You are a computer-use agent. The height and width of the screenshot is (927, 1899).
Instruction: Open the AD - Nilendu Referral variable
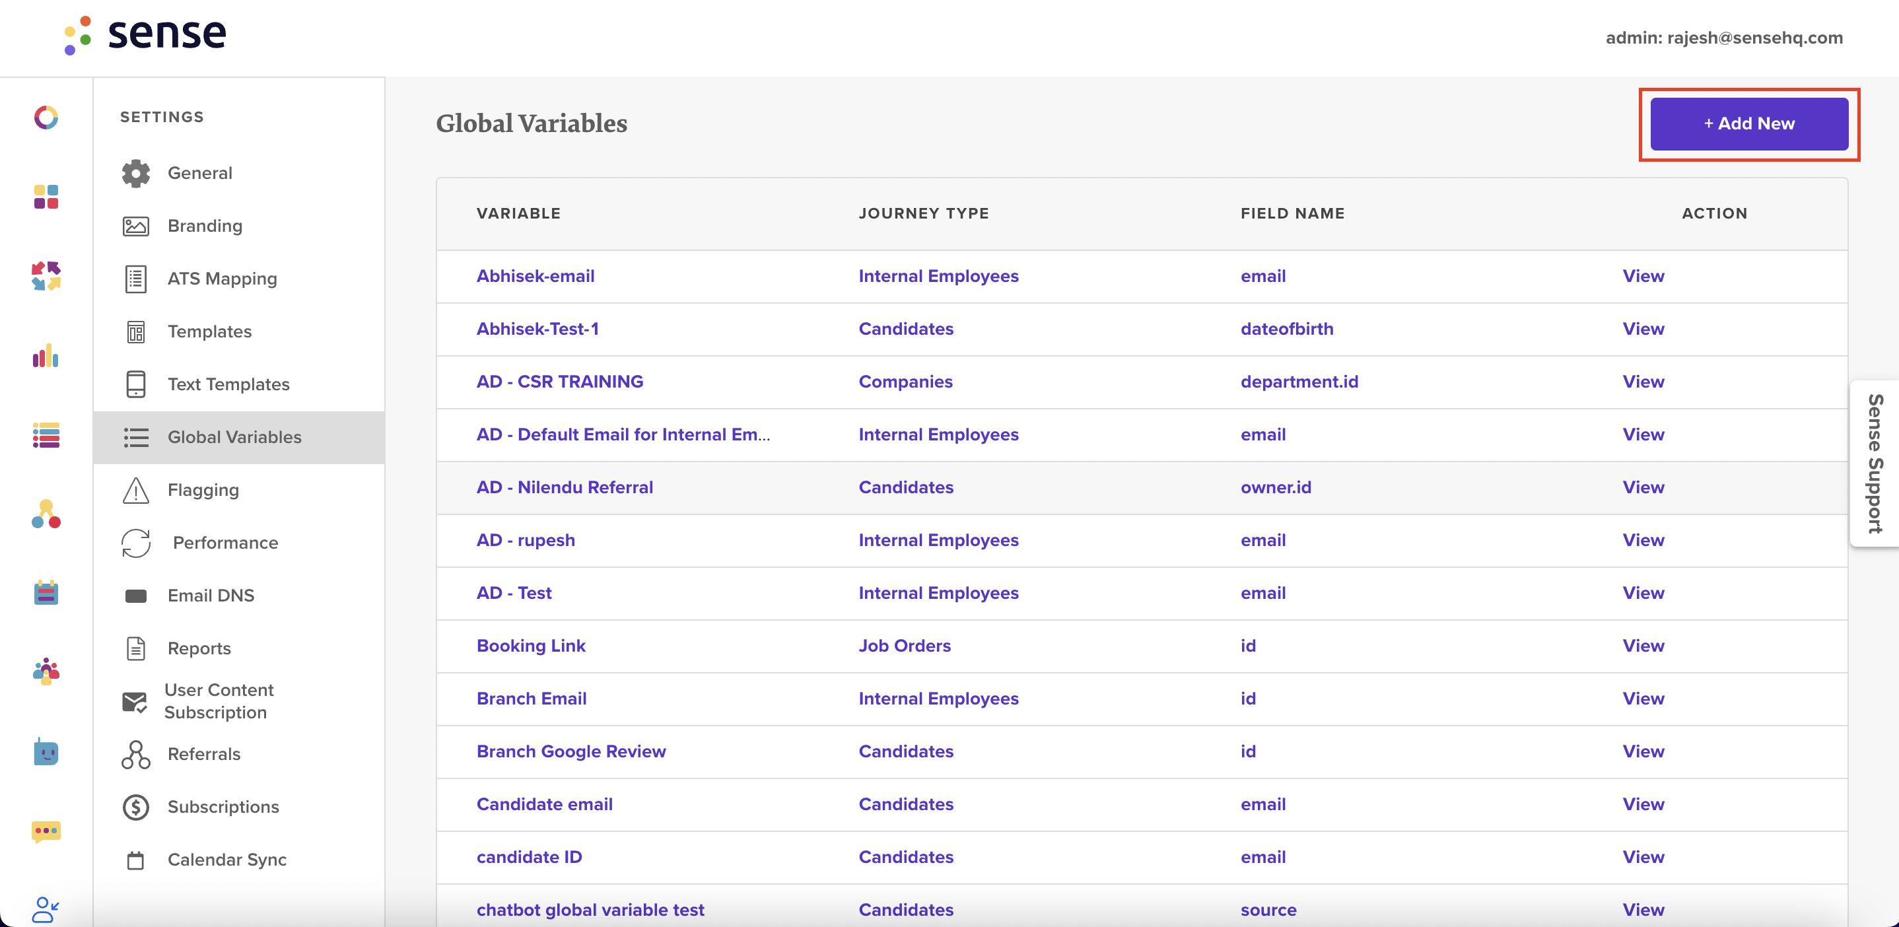coord(565,487)
